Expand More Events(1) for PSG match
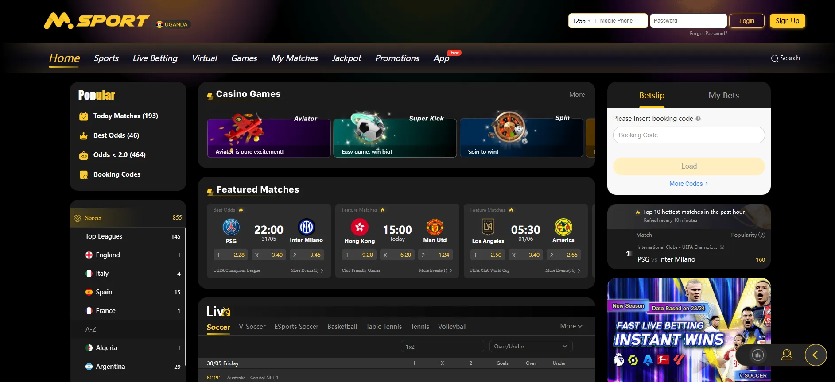The height and width of the screenshot is (382, 835). click(x=307, y=270)
